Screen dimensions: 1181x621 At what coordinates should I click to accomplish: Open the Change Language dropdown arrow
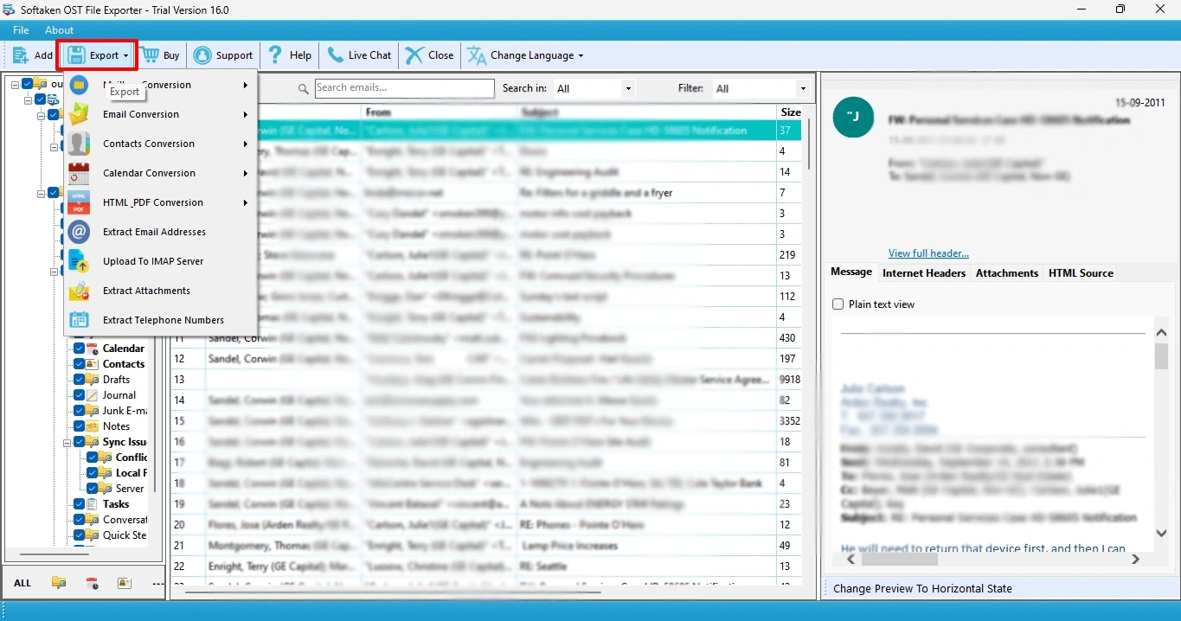tap(581, 56)
